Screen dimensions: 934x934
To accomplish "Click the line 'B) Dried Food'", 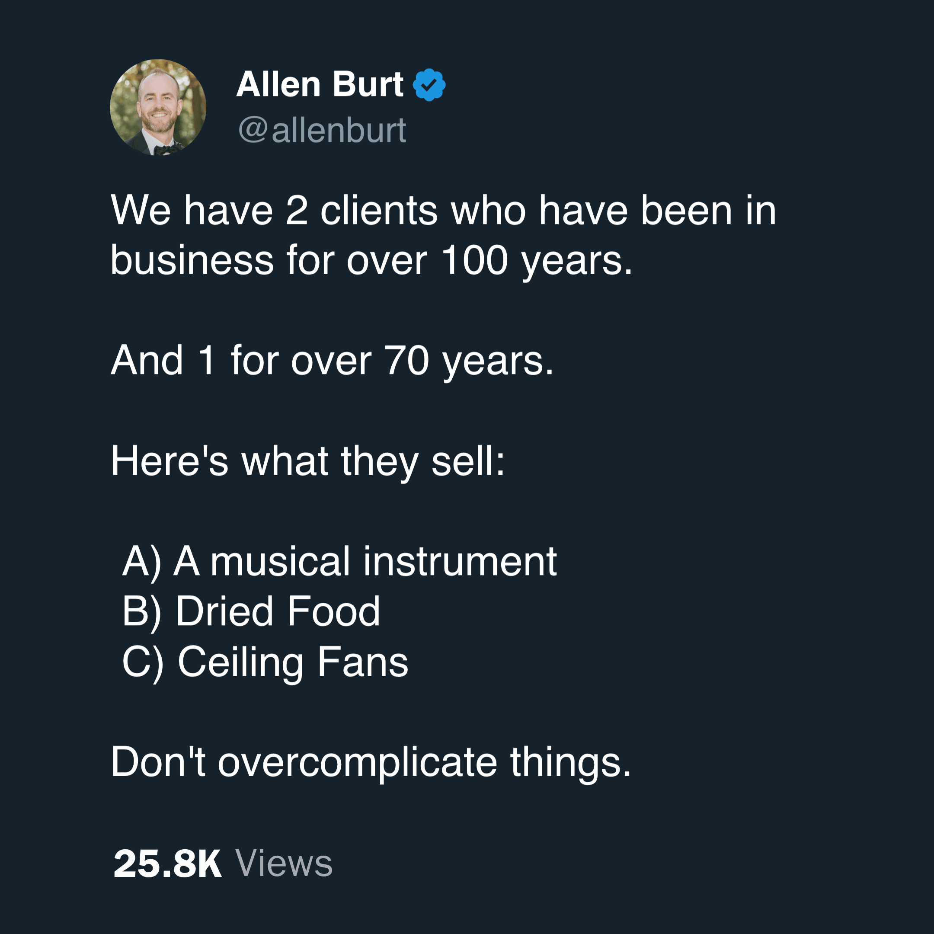I will coord(251,612).
